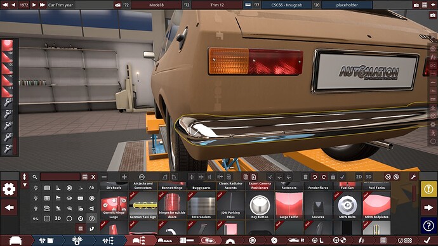Open the wrench settings icon in fixture toolbar
Image resolution: width=438 pixels, height=246 pixels.
tap(413, 177)
